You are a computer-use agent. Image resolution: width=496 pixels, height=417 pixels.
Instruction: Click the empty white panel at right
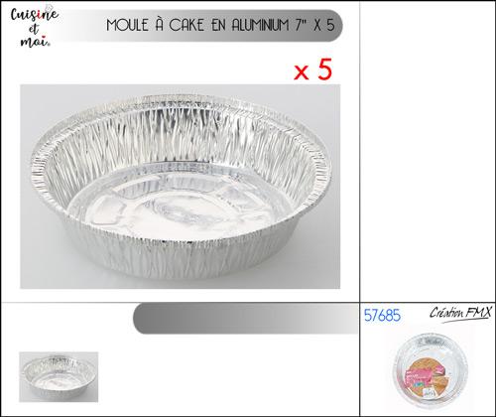pos(428,152)
